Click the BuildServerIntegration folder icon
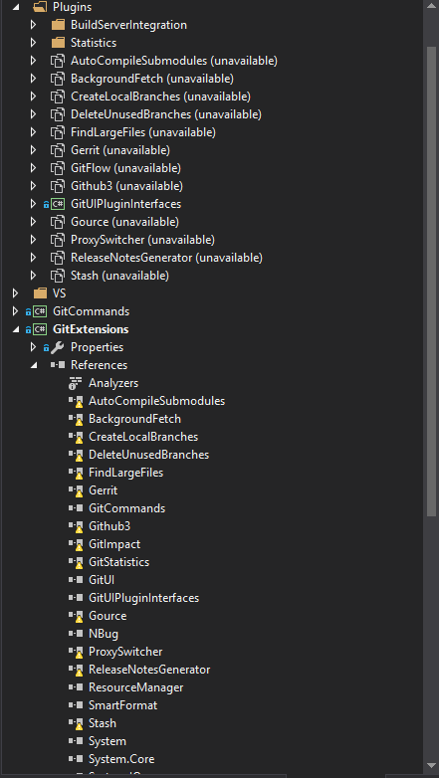Image resolution: width=439 pixels, height=778 pixels. pos(58,25)
